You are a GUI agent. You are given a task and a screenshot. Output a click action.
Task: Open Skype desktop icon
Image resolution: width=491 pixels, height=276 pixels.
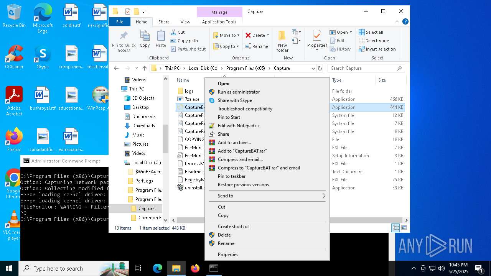coord(43,58)
